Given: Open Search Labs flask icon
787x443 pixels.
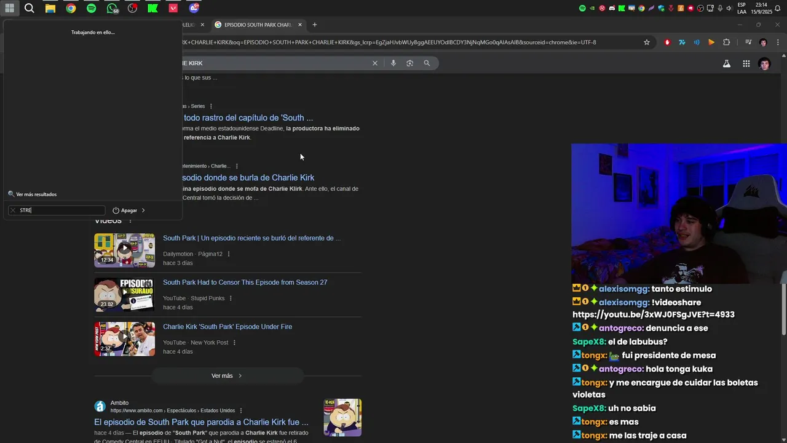Looking at the screenshot, I should pos(727,63).
